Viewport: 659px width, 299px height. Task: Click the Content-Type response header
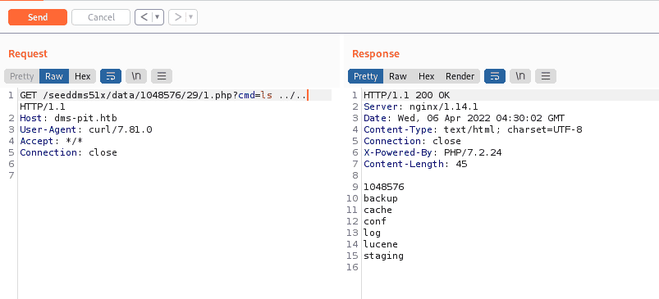tap(473, 129)
